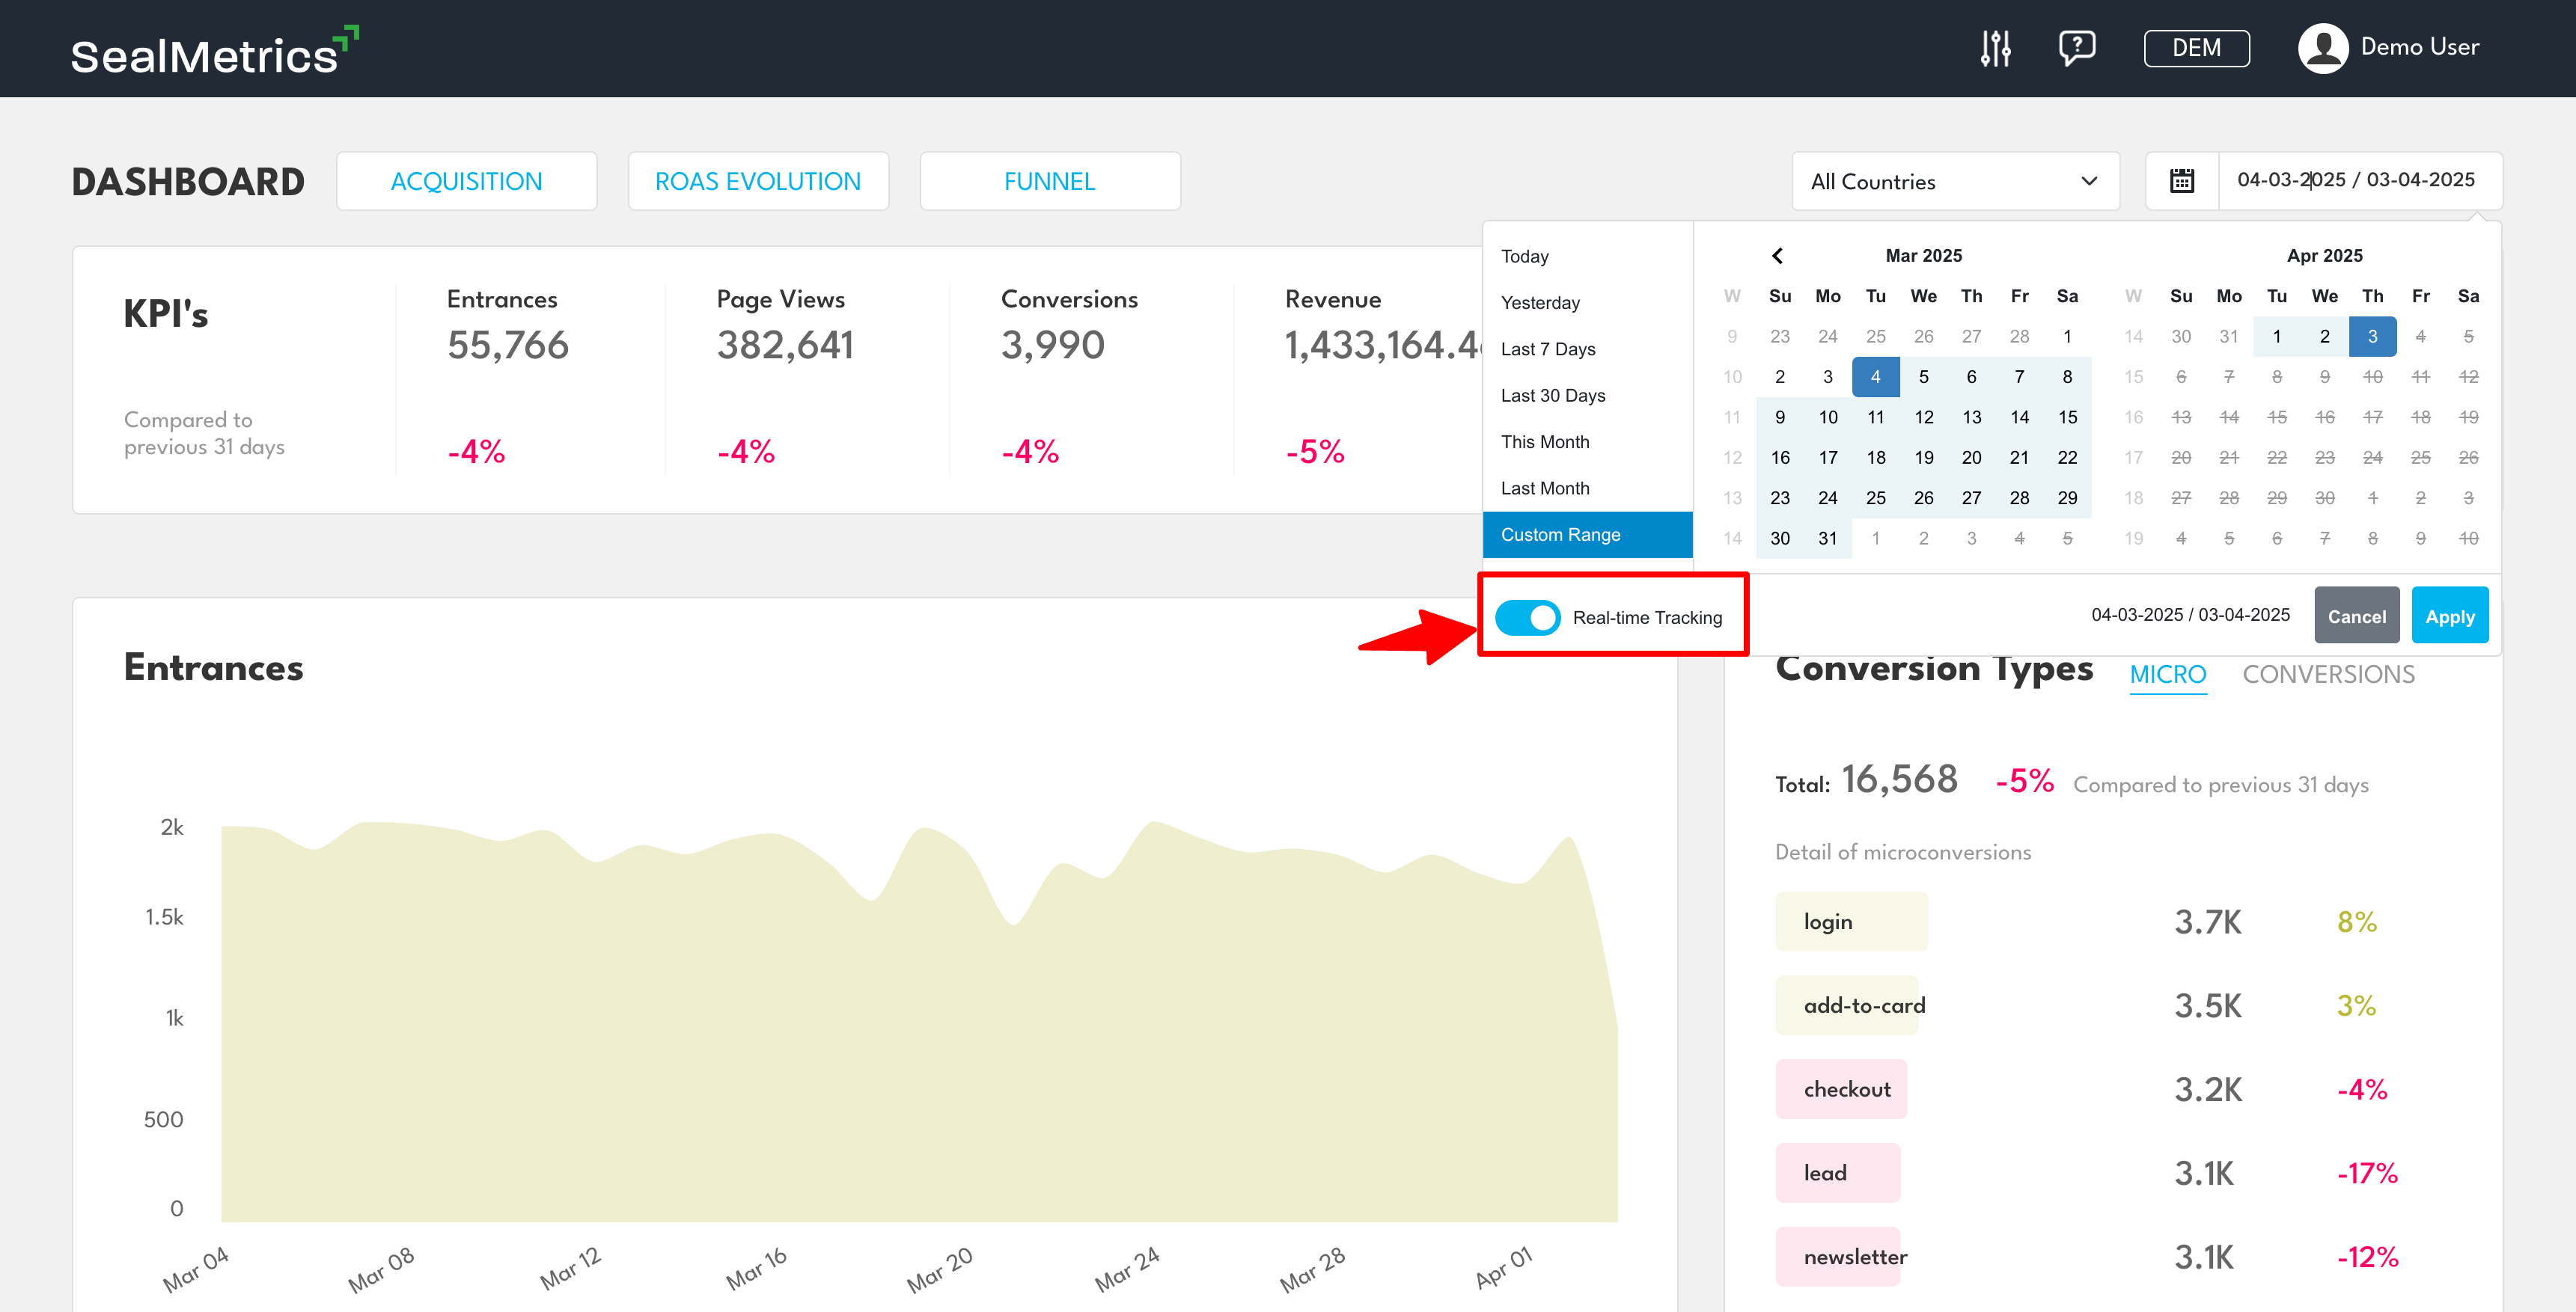Expand the All Countries dropdown
Image resolution: width=2576 pixels, height=1312 pixels.
tap(1954, 181)
